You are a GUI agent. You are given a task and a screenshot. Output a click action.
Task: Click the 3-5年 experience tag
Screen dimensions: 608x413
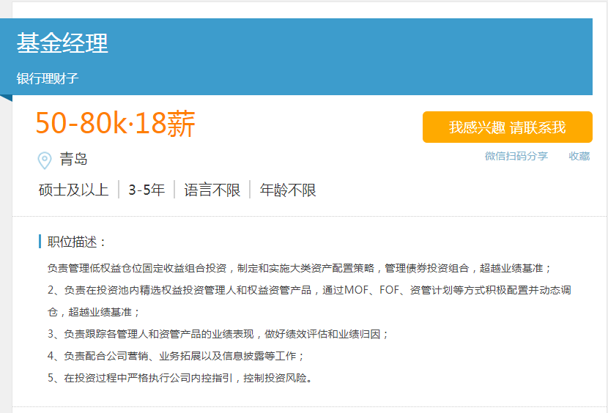[x=147, y=190]
